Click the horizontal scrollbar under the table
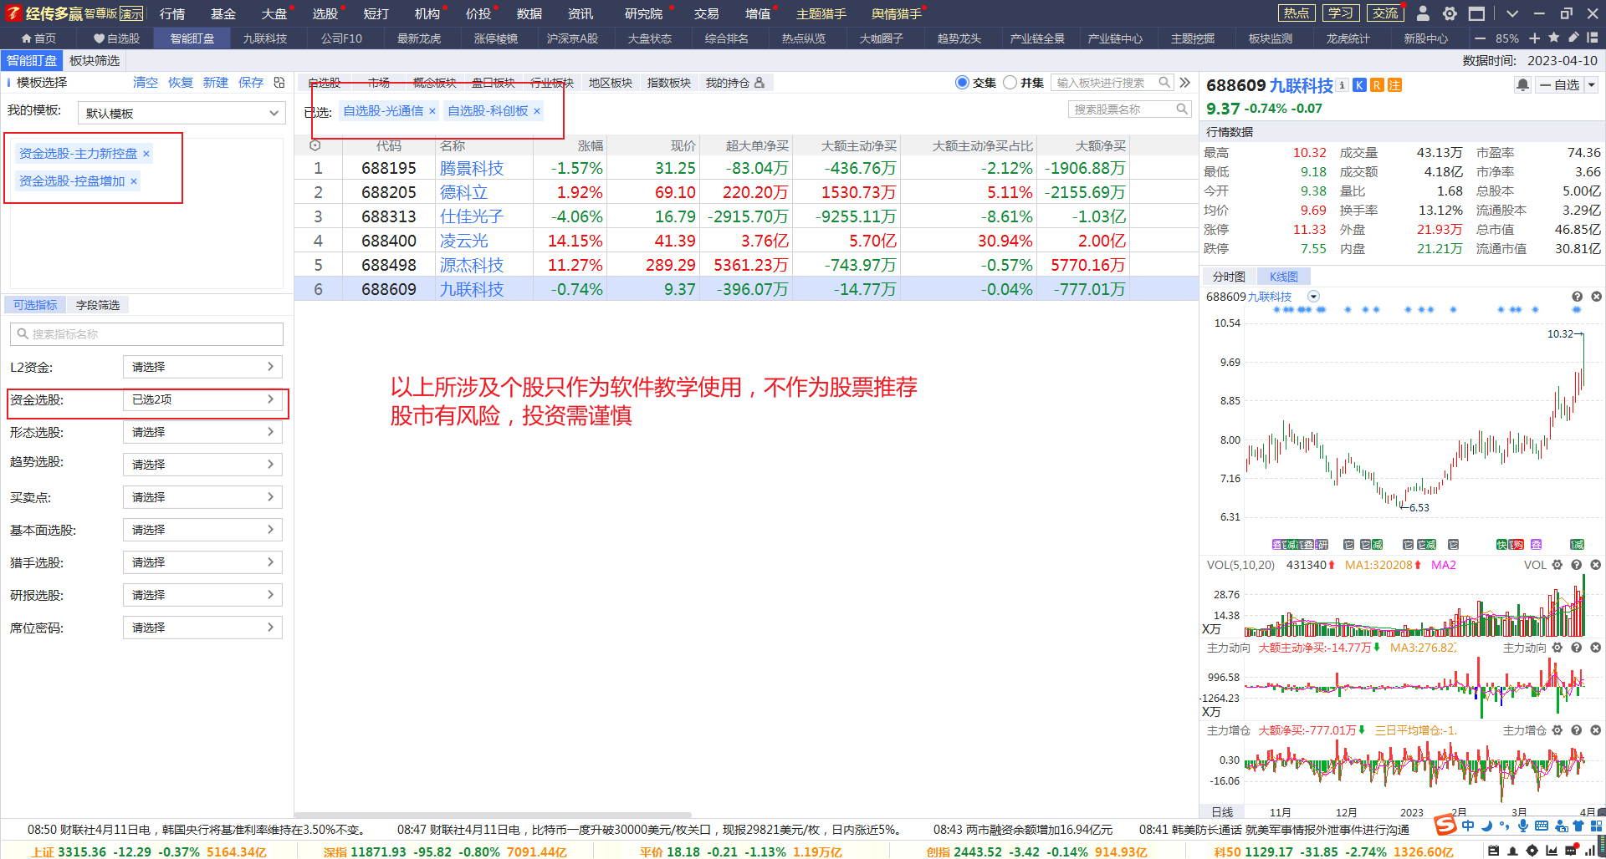This screenshot has height=859, width=1606. pyautogui.click(x=494, y=815)
